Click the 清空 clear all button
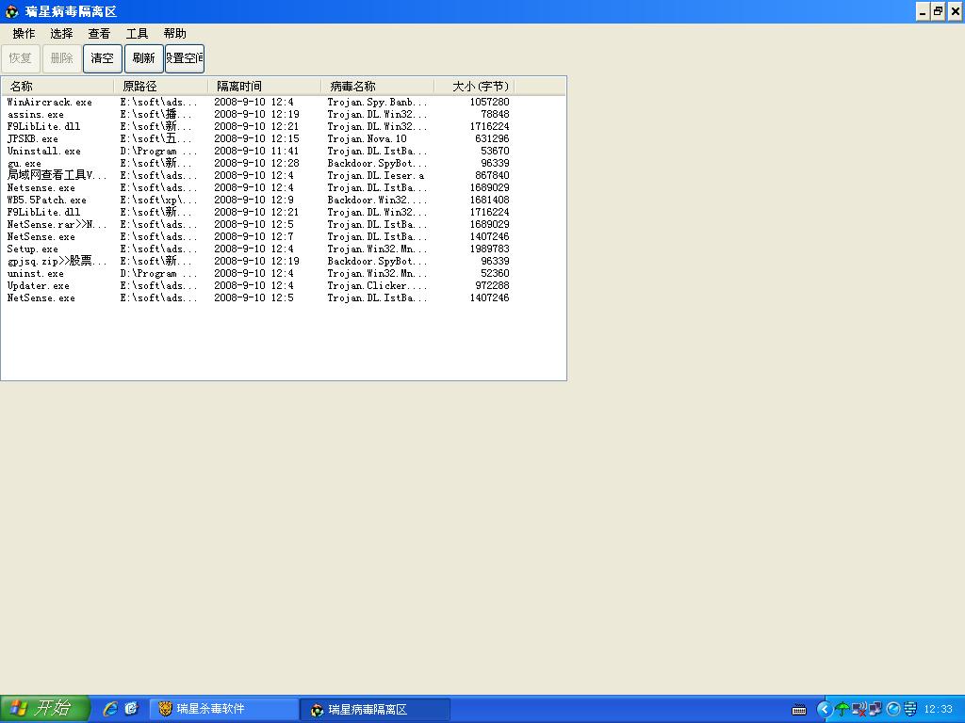 (x=102, y=58)
